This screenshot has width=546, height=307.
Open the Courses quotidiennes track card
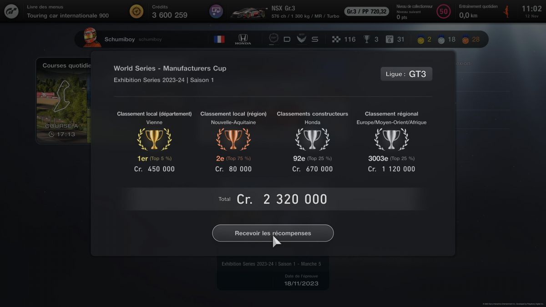click(x=63, y=101)
